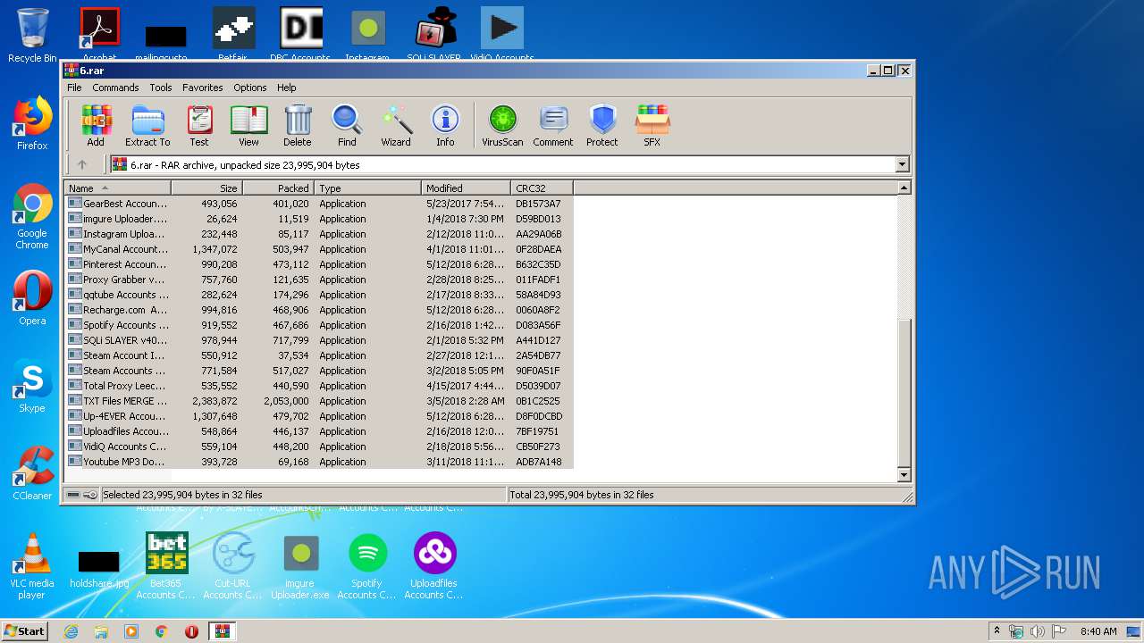Click the VLC media player desktop icon
This screenshot has height=643, width=1144.
pos(32,566)
